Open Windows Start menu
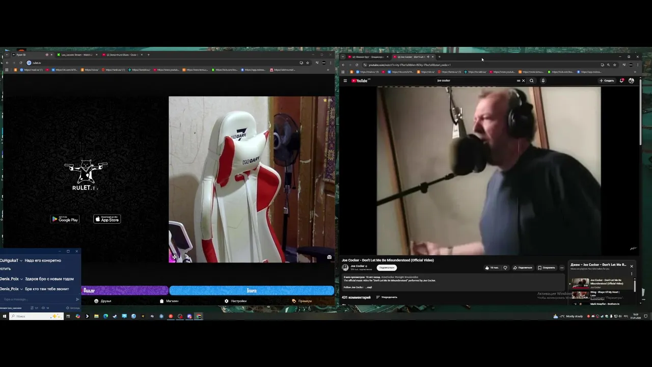Image resolution: width=652 pixels, height=367 pixels. pos(4,316)
